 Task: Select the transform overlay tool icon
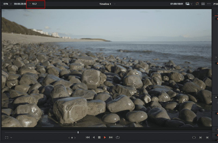coord(7,138)
